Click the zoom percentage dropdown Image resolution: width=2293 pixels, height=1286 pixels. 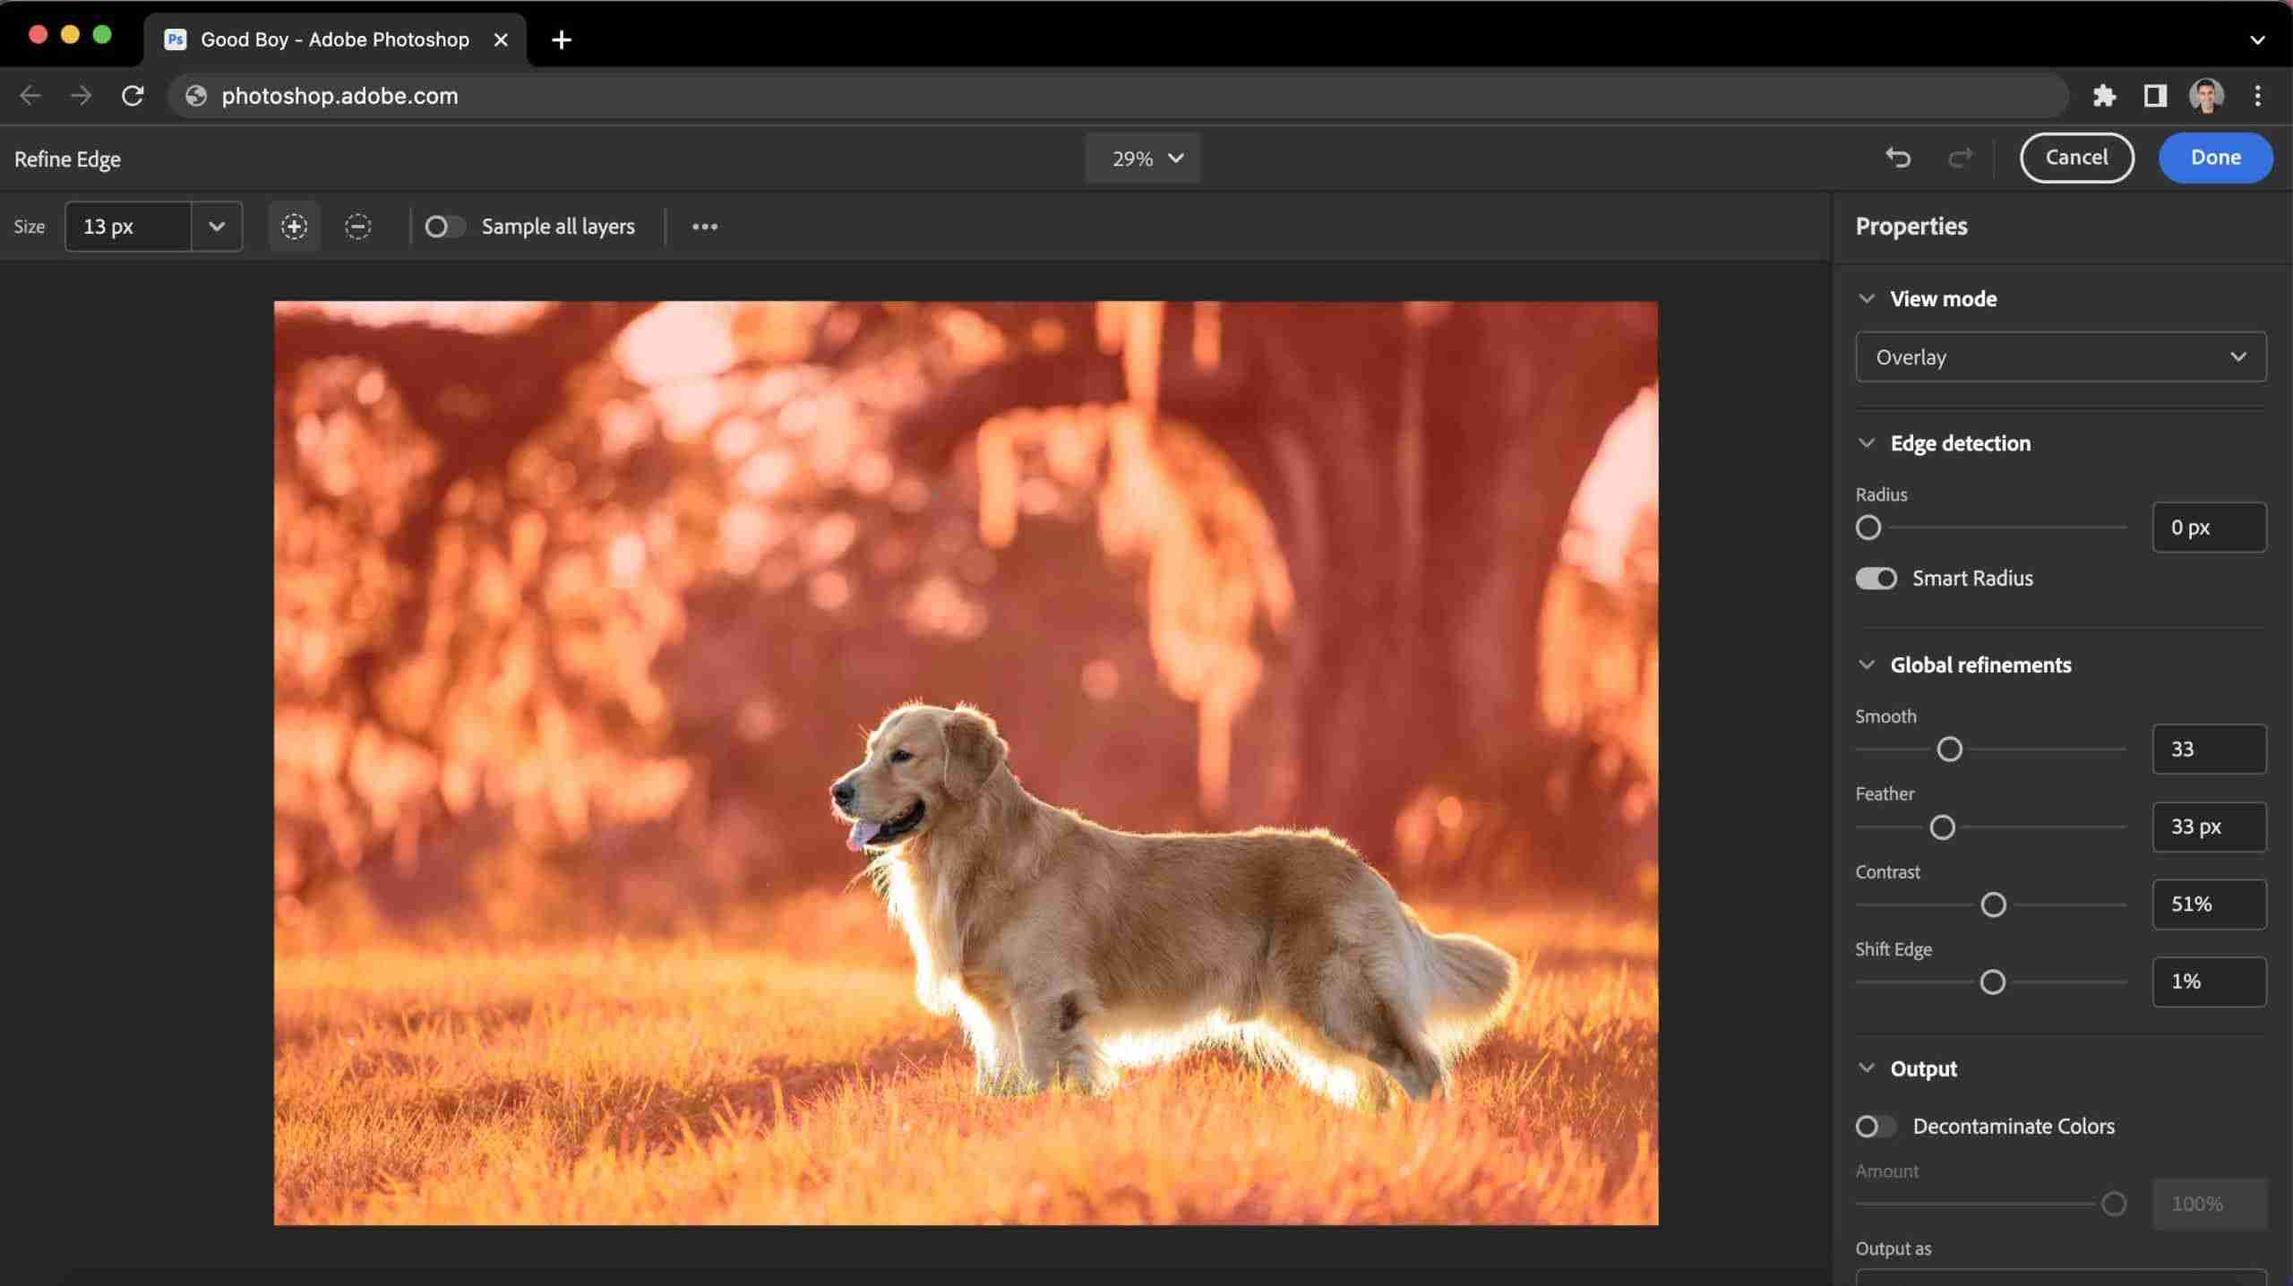click(1145, 156)
